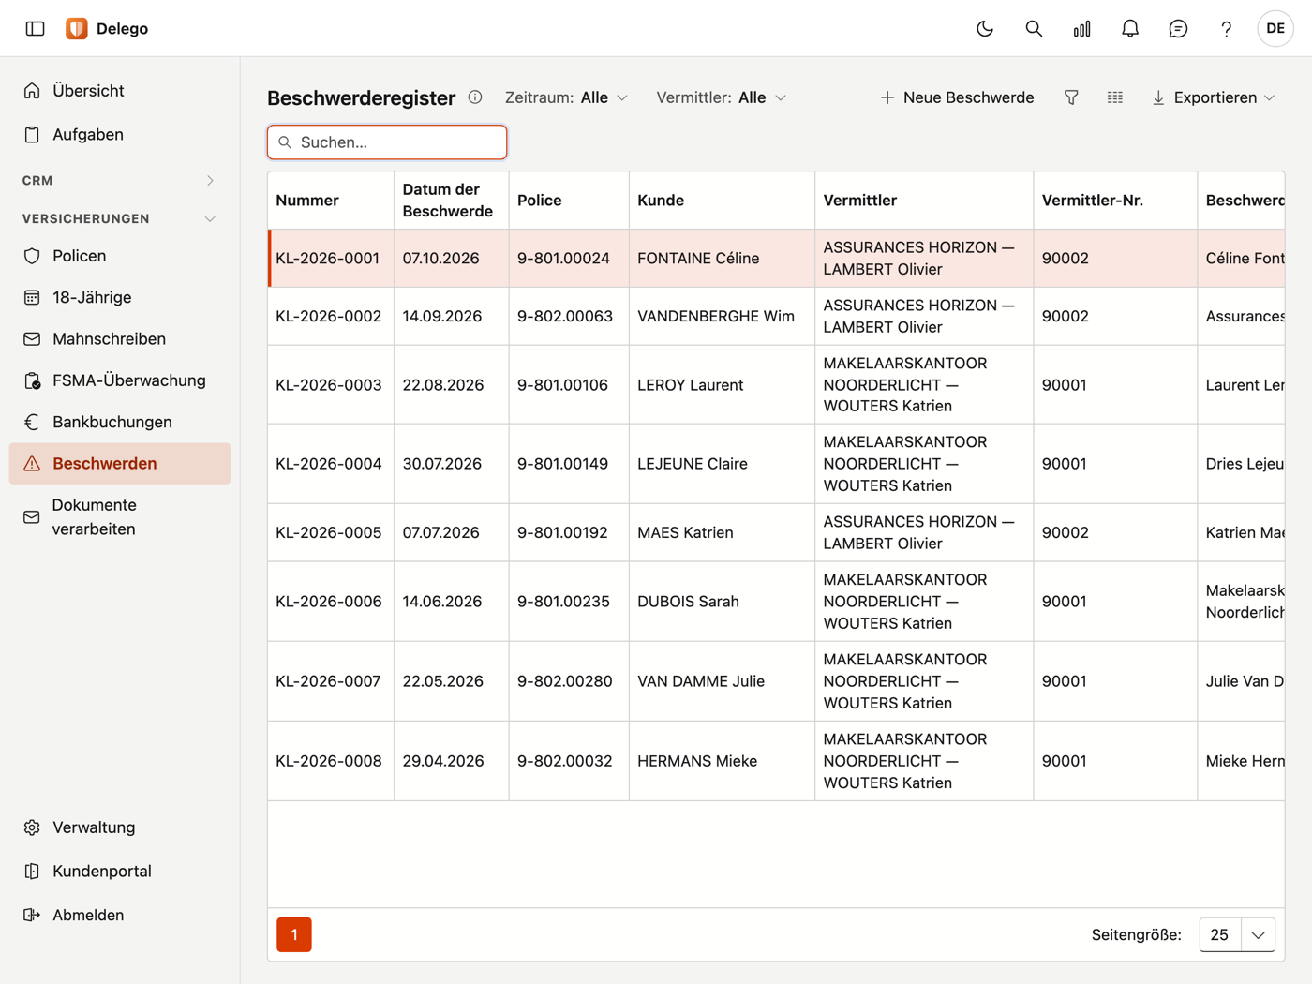1312x984 pixels.
Task: Expand the Zeitraum Alle dropdown
Action: [x=566, y=97]
